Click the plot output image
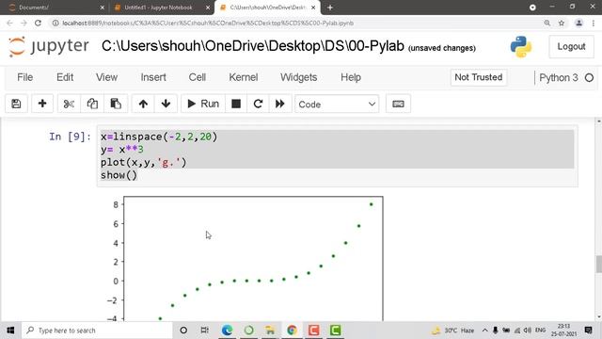This screenshot has height=339, width=602. [x=246, y=258]
